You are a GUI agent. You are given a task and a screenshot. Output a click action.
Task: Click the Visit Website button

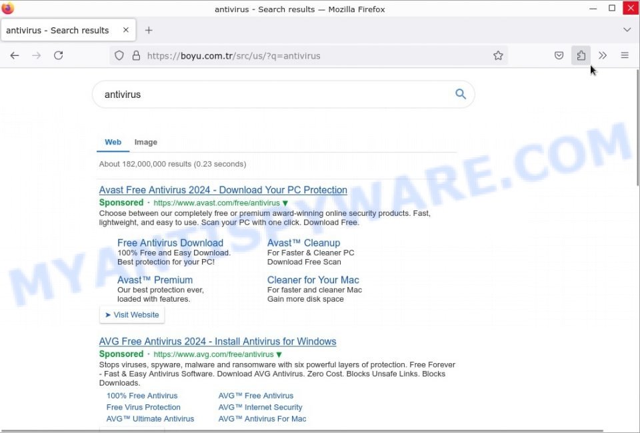132,315
